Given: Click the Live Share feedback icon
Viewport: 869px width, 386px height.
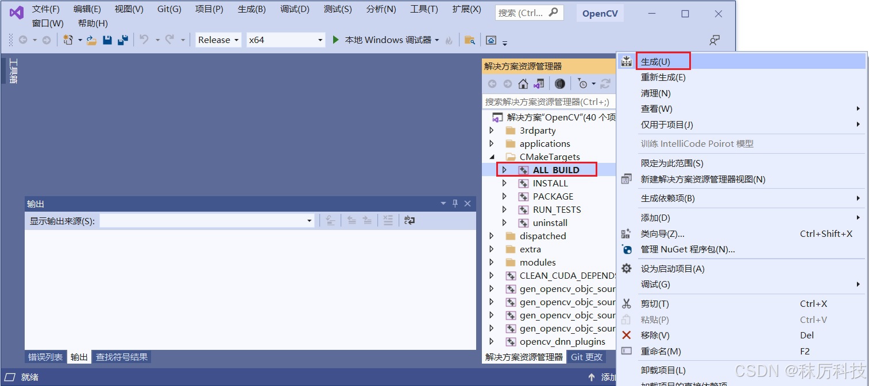Looking at the screenshot, I should [714, 40].
